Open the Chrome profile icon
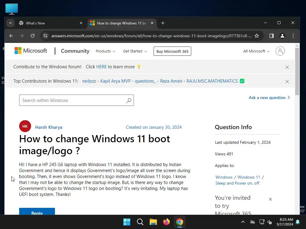306x229 pixels. (282, 36)
